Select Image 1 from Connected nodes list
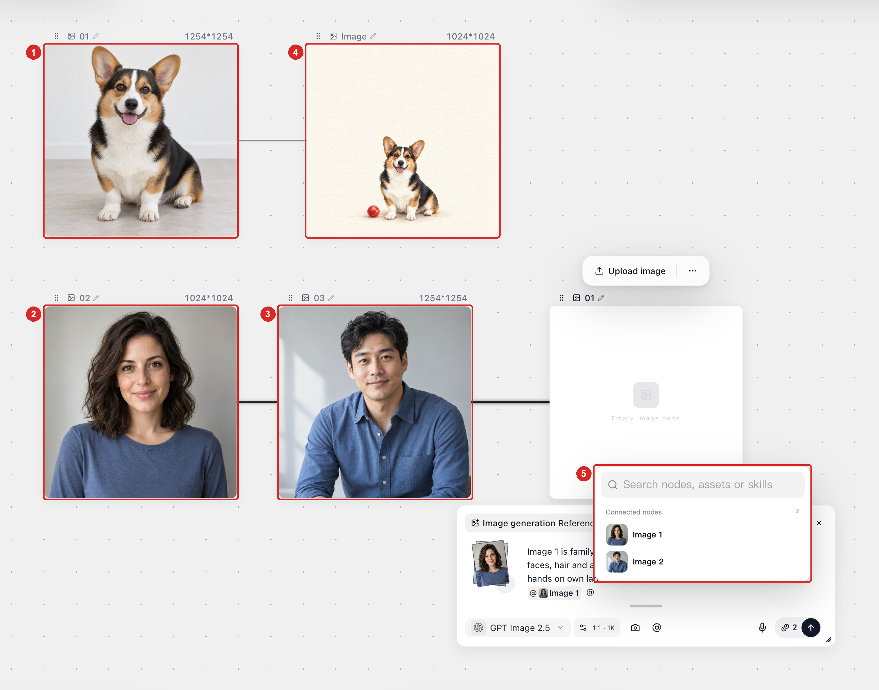 [702, 534]
